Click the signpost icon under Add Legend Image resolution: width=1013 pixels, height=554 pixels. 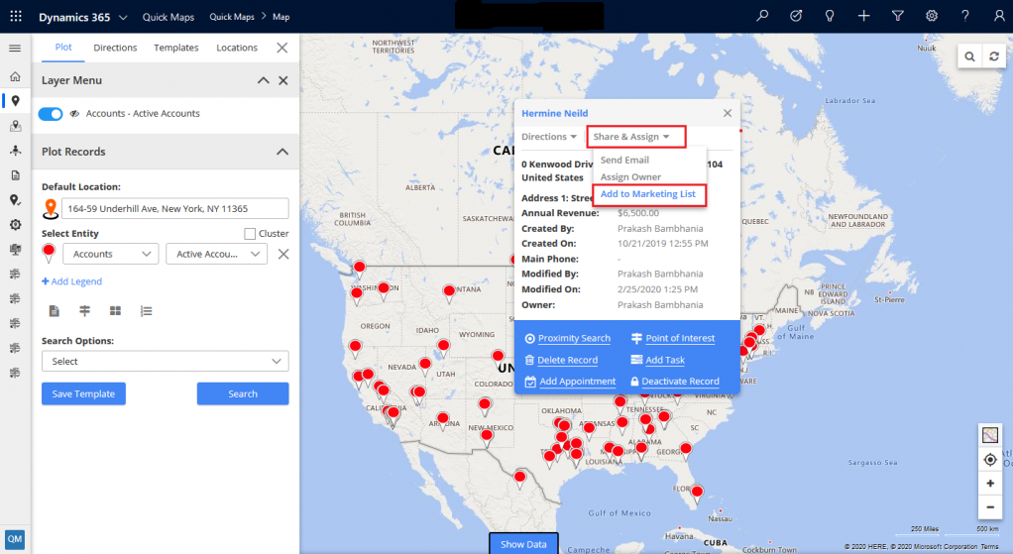click(84, 311)
